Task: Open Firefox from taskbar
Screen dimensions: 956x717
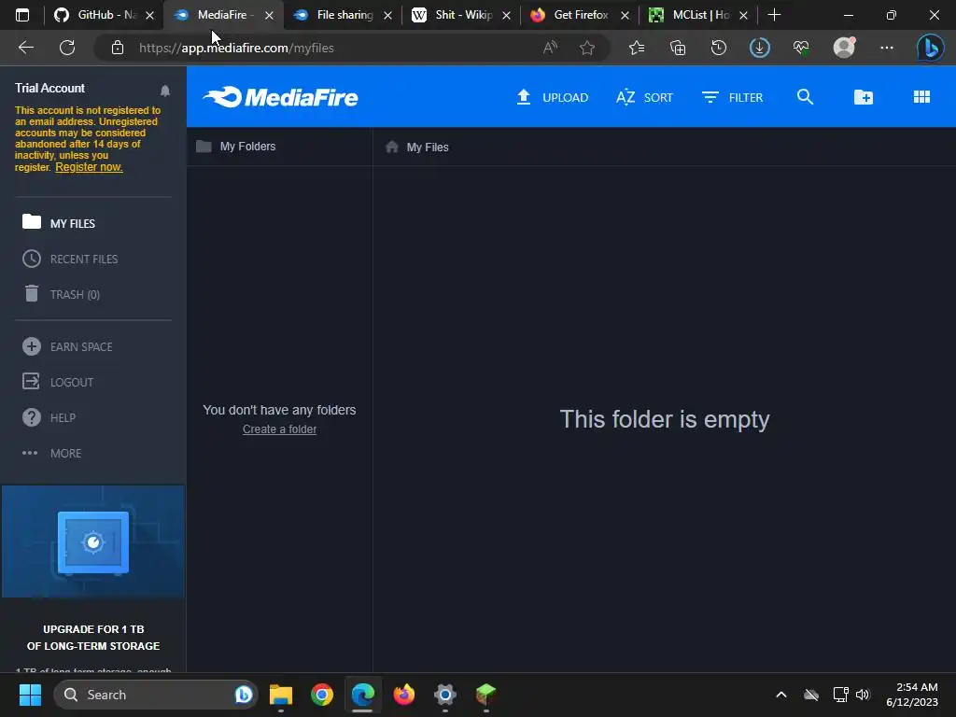Action: pos(403,695)
